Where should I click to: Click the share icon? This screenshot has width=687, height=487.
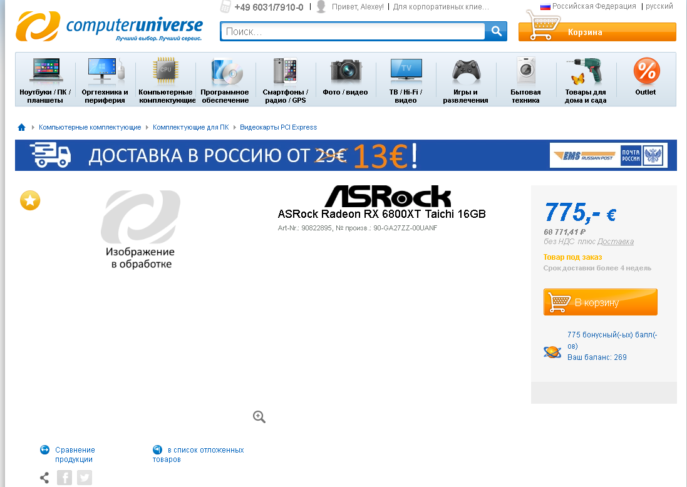[44, 478]
